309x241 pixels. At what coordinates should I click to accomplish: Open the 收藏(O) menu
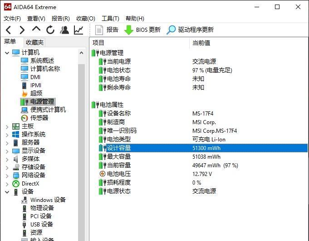tap(86, 18)
